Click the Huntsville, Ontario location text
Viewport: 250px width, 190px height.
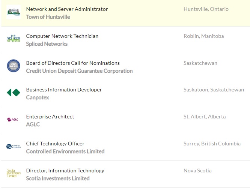206,9
